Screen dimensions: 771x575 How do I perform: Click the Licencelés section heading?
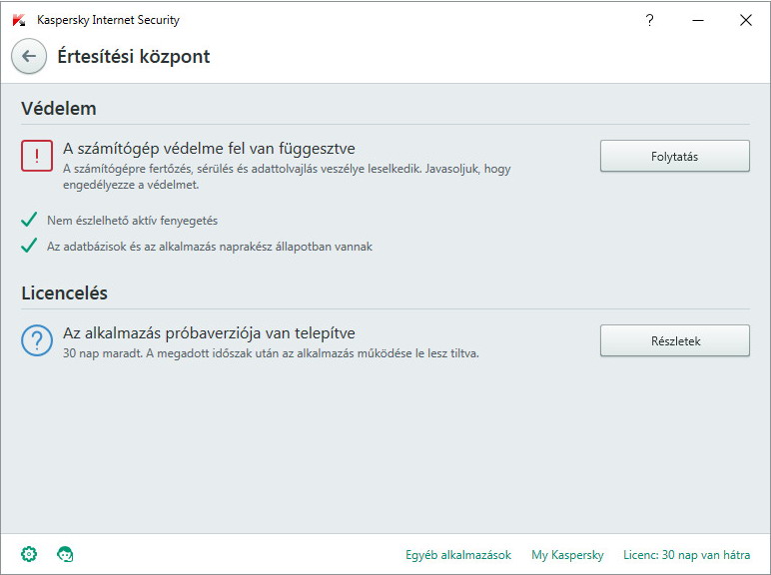tap(64, 293)
